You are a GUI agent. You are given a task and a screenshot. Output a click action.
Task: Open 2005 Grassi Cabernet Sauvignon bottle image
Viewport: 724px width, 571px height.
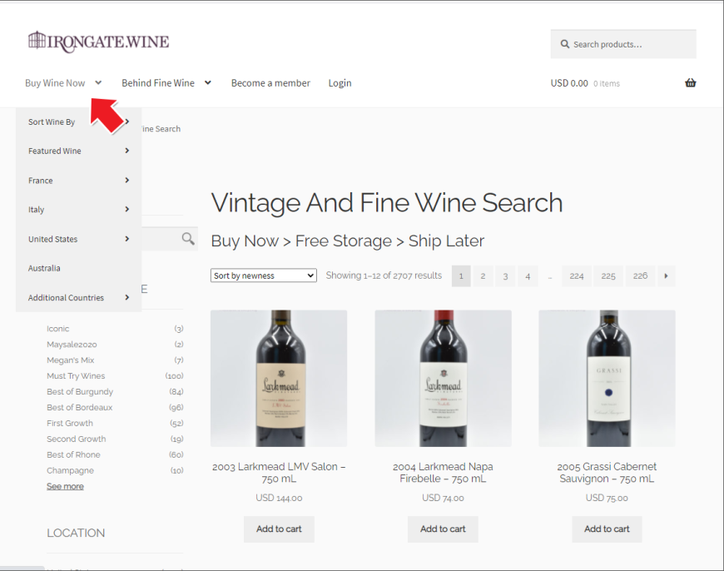607,379
